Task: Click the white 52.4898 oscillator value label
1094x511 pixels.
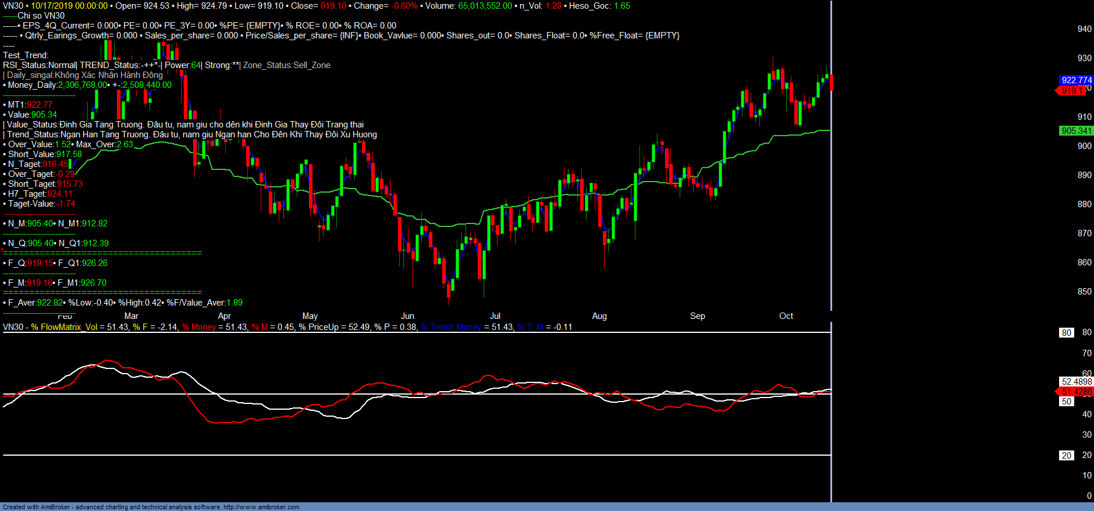Action: click(1076, 382)
